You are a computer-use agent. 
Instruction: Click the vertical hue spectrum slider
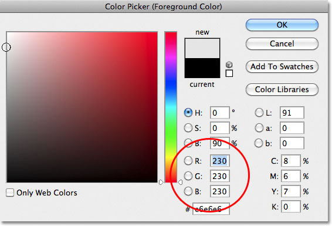[x=171, y=107]
